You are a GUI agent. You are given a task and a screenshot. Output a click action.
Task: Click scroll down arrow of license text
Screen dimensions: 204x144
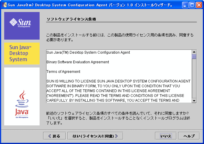[194, 101]
